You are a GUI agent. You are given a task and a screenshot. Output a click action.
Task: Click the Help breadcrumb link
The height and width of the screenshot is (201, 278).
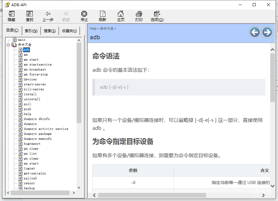(93, 28)
